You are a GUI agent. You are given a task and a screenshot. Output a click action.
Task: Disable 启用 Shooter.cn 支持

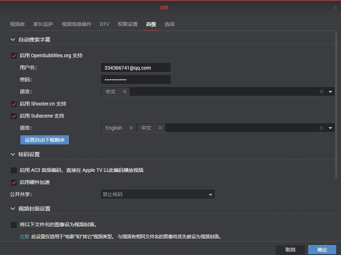click(14, 103)
